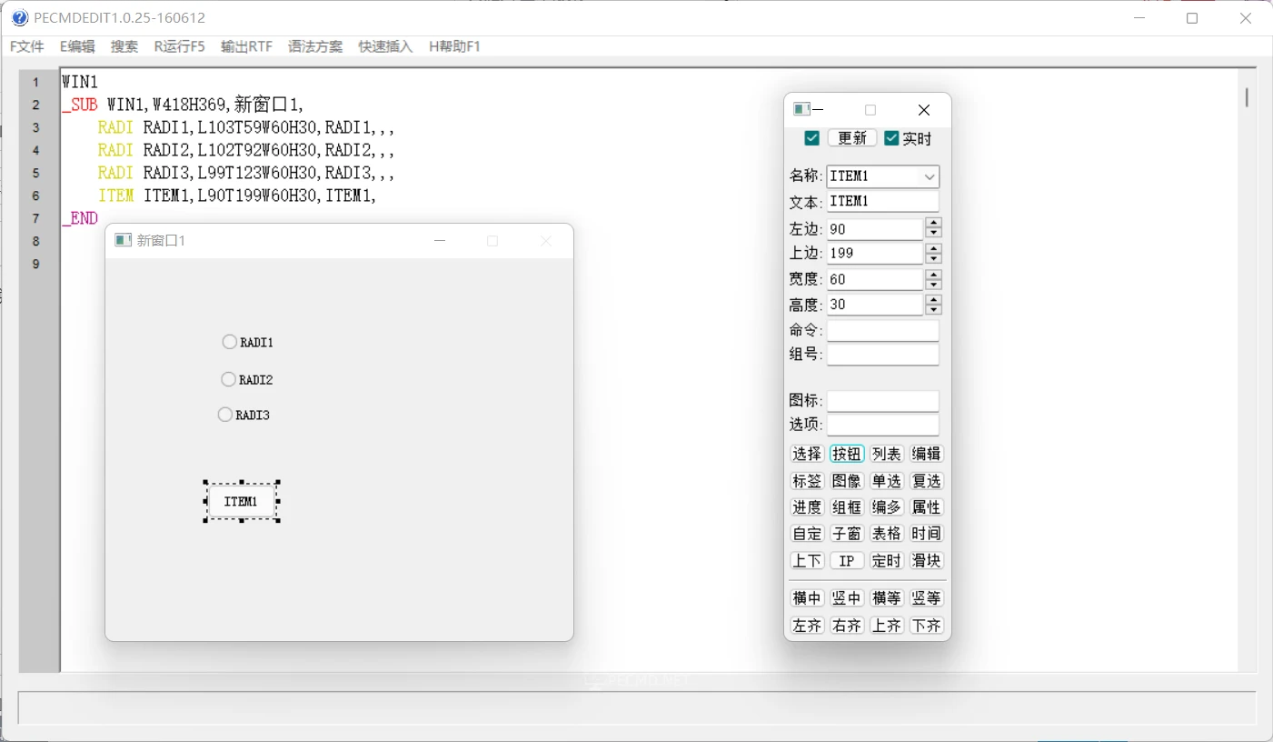Select the ITEM1 button in 新窗口1
The width and height of the screenshot is (1273, 742).
[x=241, y=501]
